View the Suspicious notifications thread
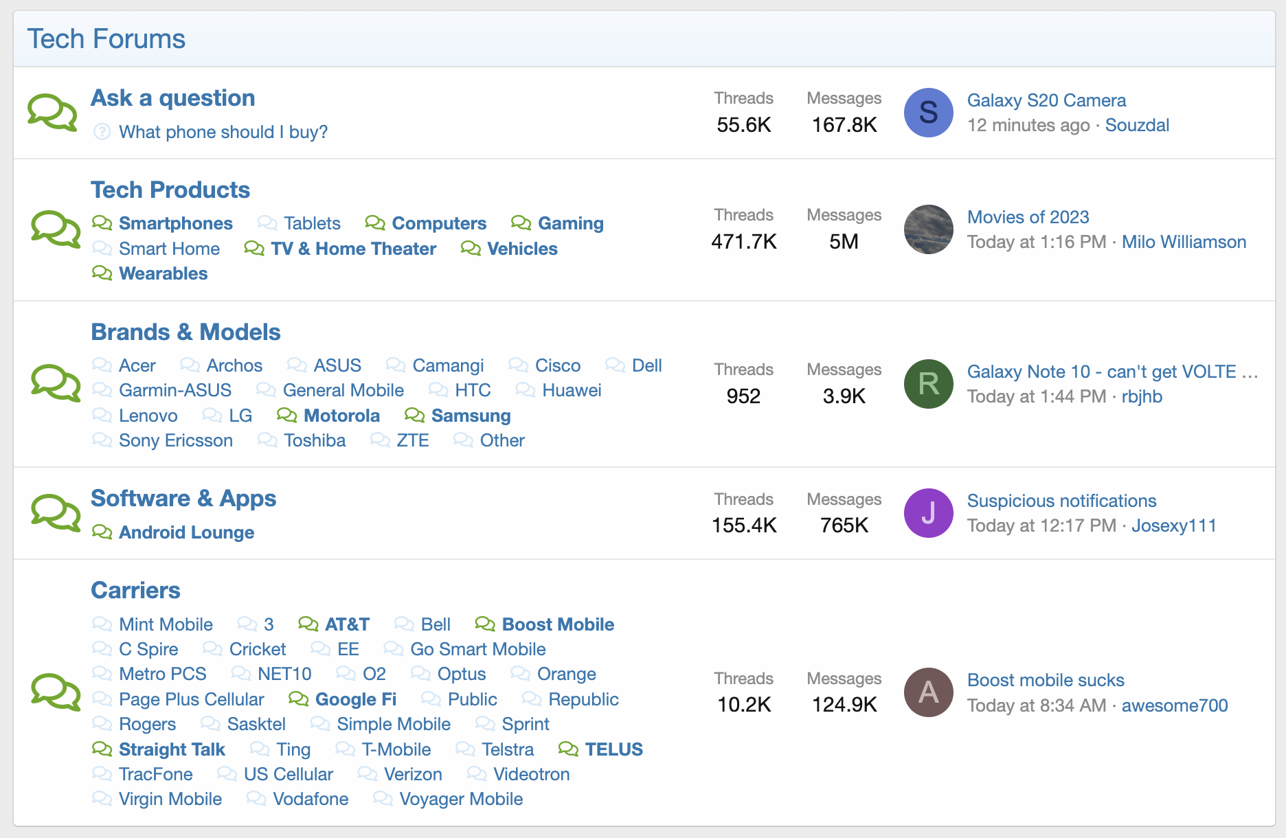The image size is (1286, 838). (x=1061, y=501)
